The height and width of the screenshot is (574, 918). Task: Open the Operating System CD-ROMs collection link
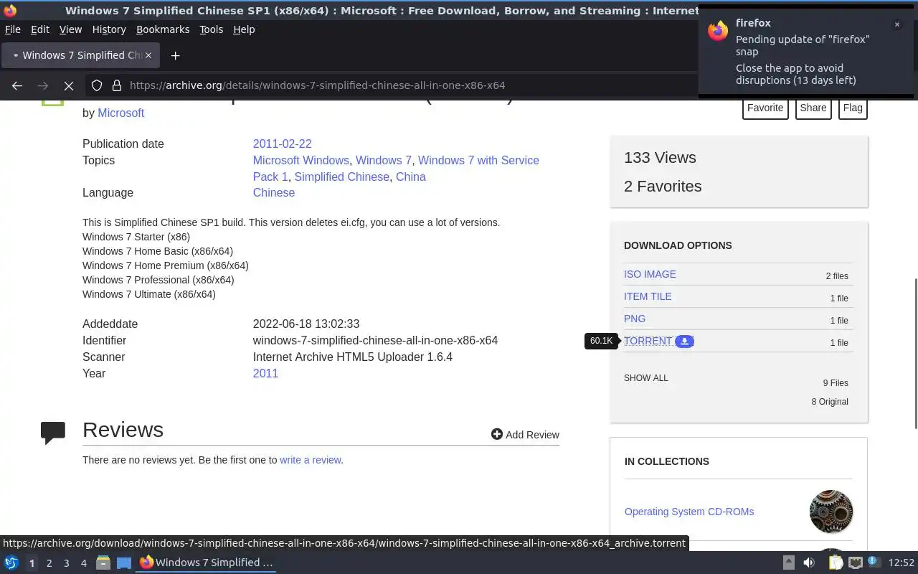tap(689, 512)
